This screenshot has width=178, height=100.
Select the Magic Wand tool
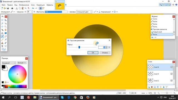2,30
